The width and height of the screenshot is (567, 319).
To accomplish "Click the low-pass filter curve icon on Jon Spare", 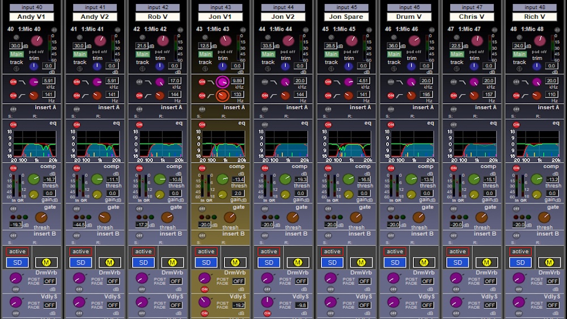I will [x=338, y=82].
